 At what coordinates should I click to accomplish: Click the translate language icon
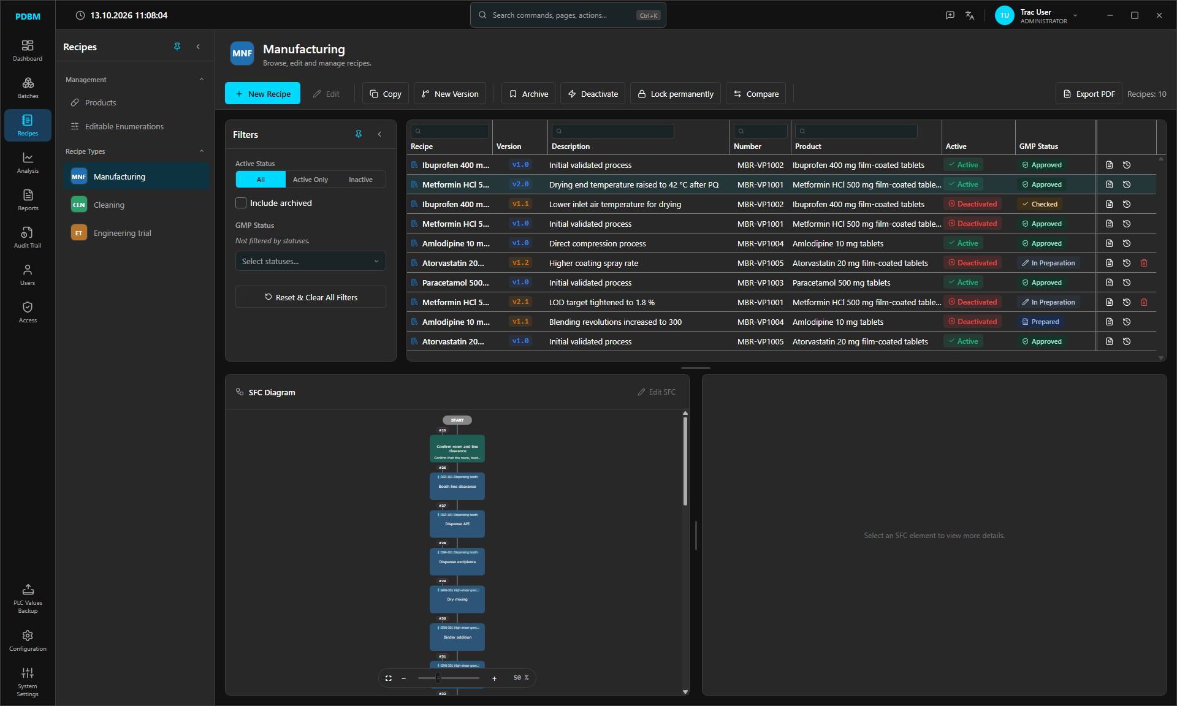970,15
